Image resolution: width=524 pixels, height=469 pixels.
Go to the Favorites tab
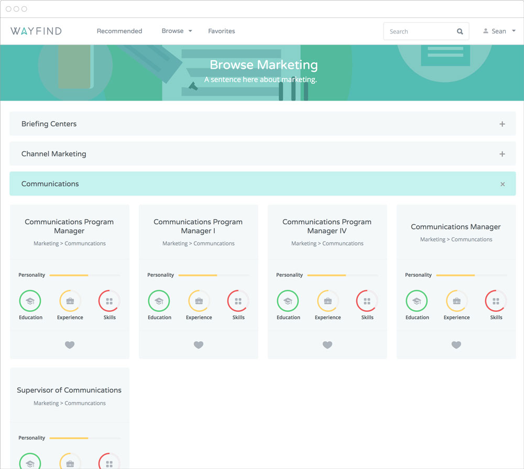click(222, 31)
